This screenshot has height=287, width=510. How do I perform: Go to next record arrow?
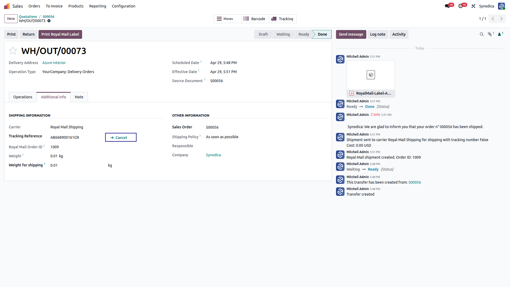tap(501, 19)
